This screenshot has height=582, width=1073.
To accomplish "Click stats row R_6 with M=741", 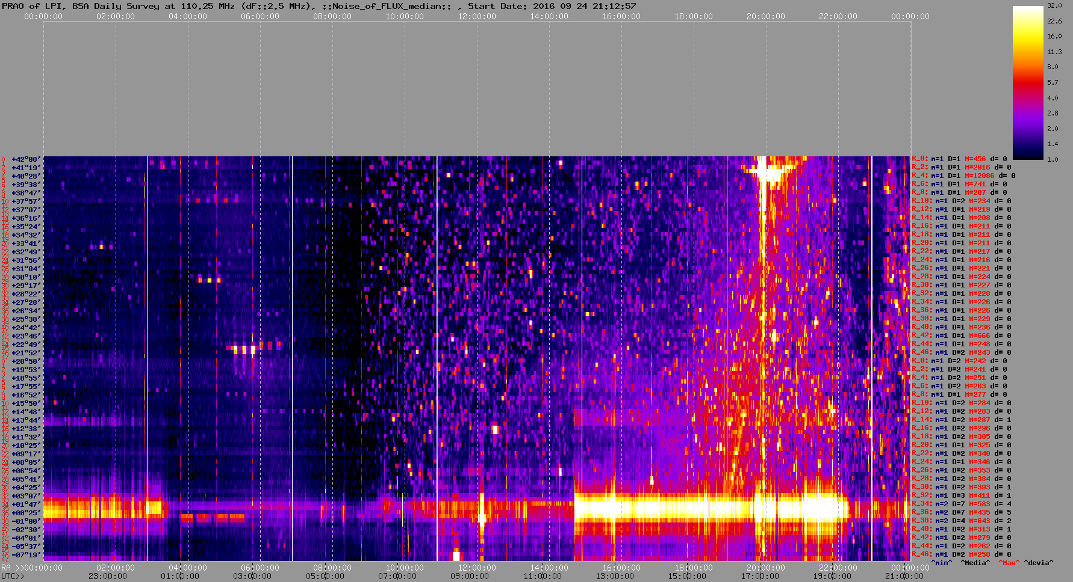I will (959, 185).
